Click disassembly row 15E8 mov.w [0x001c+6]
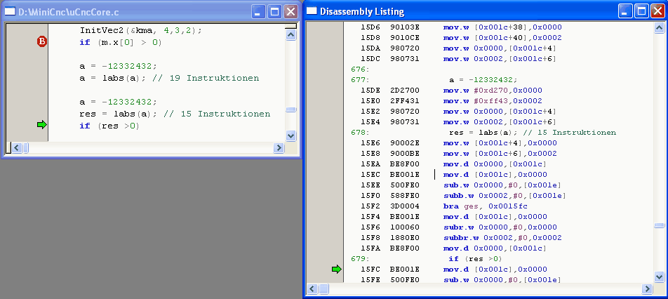This screenshot has height=299, width=668. (459, 154)
